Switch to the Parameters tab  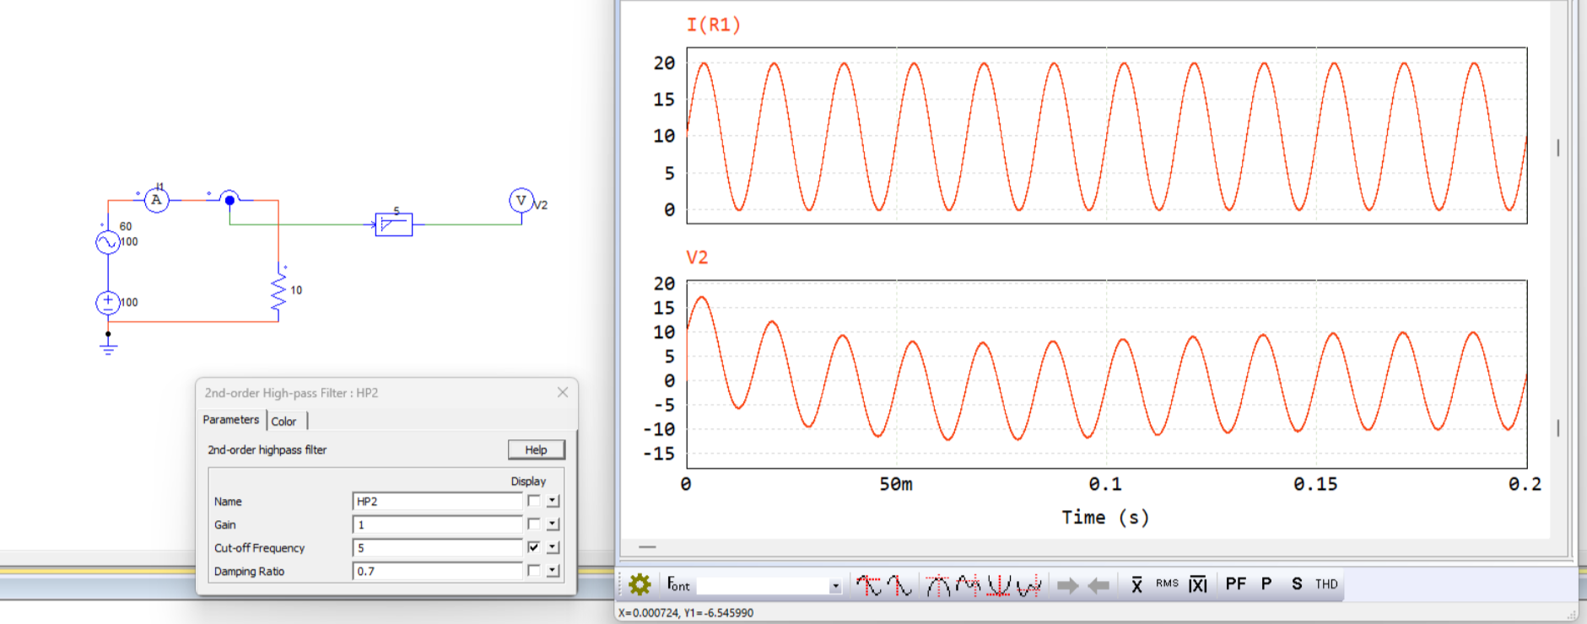click(x=231, y=420)
